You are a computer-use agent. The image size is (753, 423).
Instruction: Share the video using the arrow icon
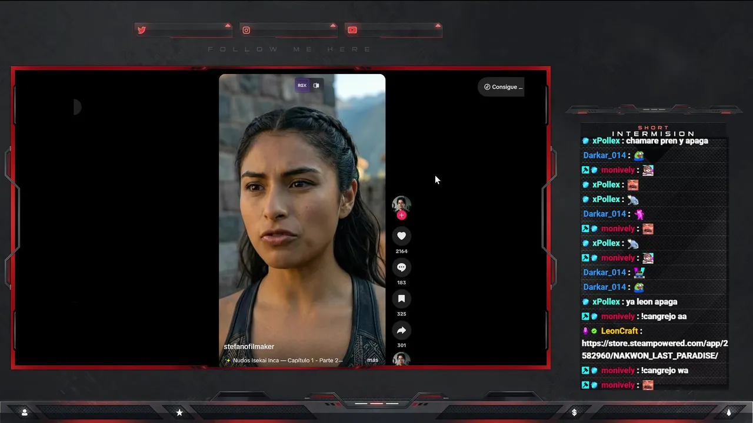point(401,330)
